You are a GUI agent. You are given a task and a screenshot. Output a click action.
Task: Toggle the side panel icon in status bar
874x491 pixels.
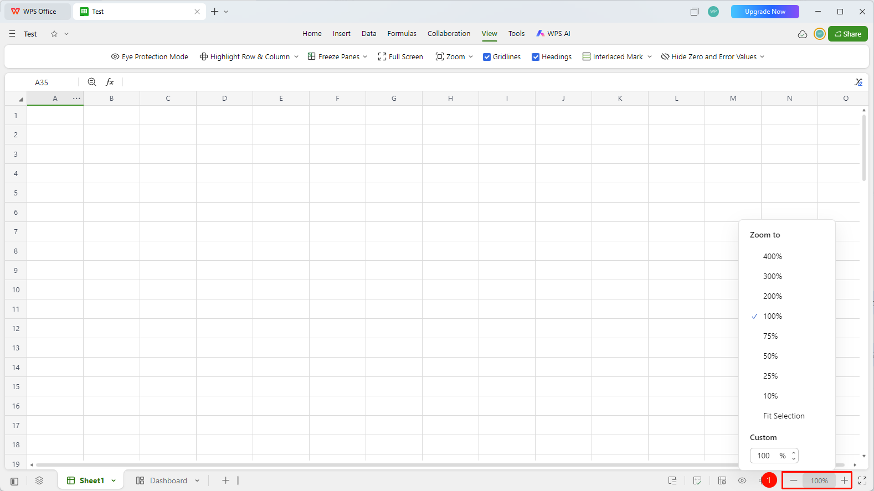tap(14, 481)
